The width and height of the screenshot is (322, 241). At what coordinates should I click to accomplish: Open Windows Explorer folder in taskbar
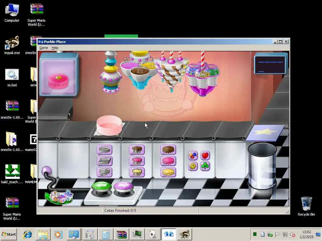click(x=43, y=234)
